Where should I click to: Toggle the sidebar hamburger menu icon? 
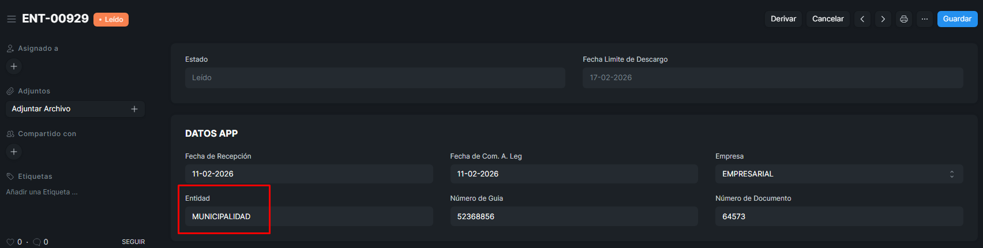click(11, 19)
